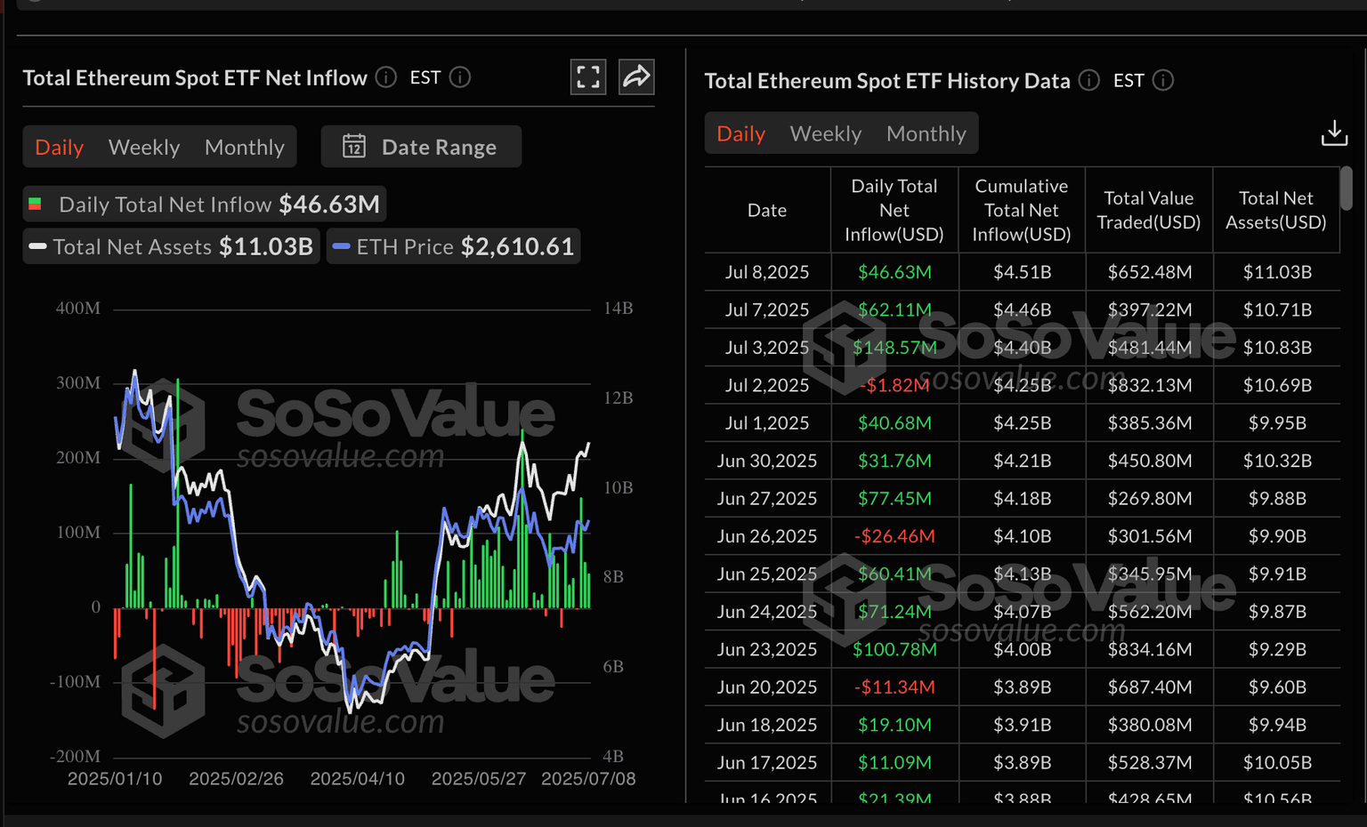Click -$26.46M outflow value in table
Screen dimensions: 1367x827
pos(894,536)
